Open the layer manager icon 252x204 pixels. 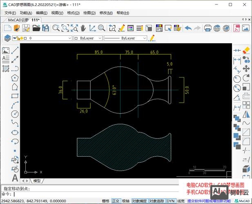7,38
